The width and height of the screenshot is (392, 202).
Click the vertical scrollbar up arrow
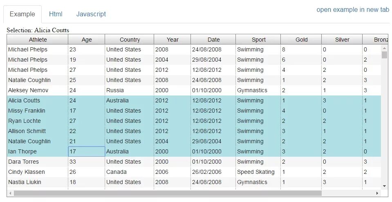(x=384, y=48)
